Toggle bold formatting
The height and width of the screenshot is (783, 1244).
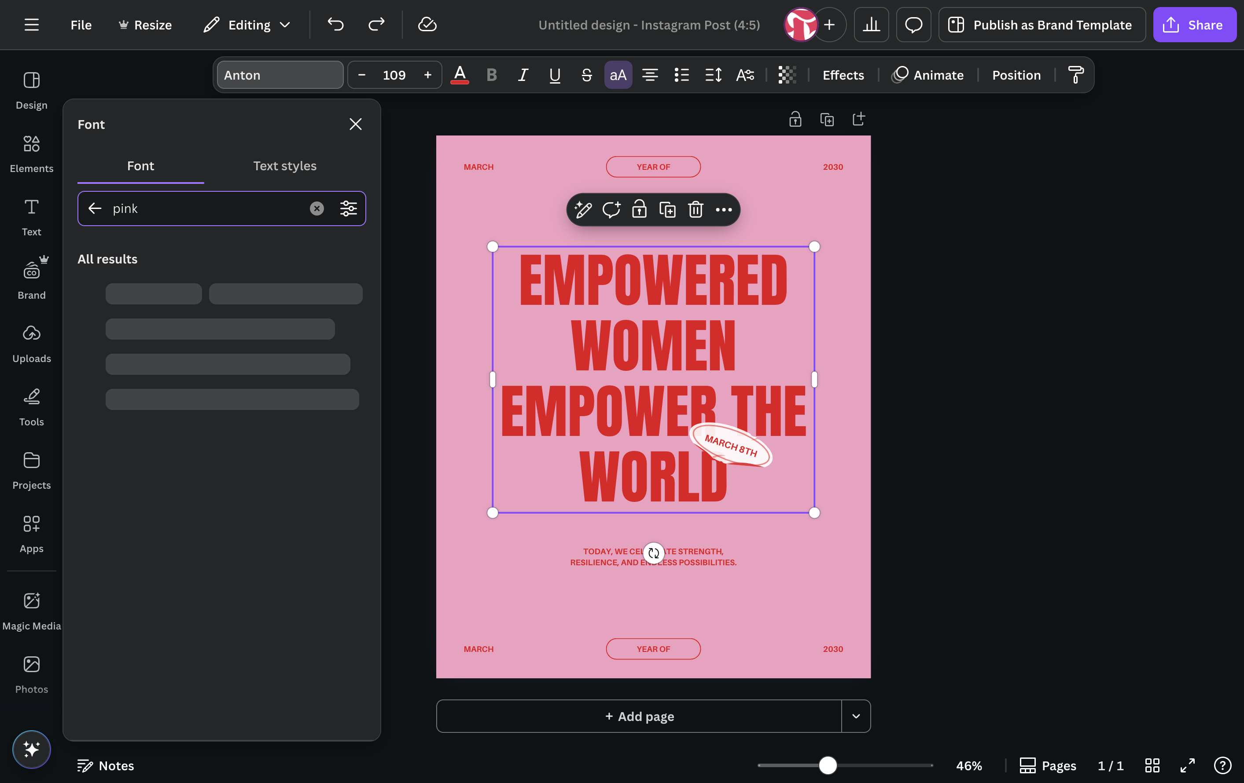click(x=491, y=75)
